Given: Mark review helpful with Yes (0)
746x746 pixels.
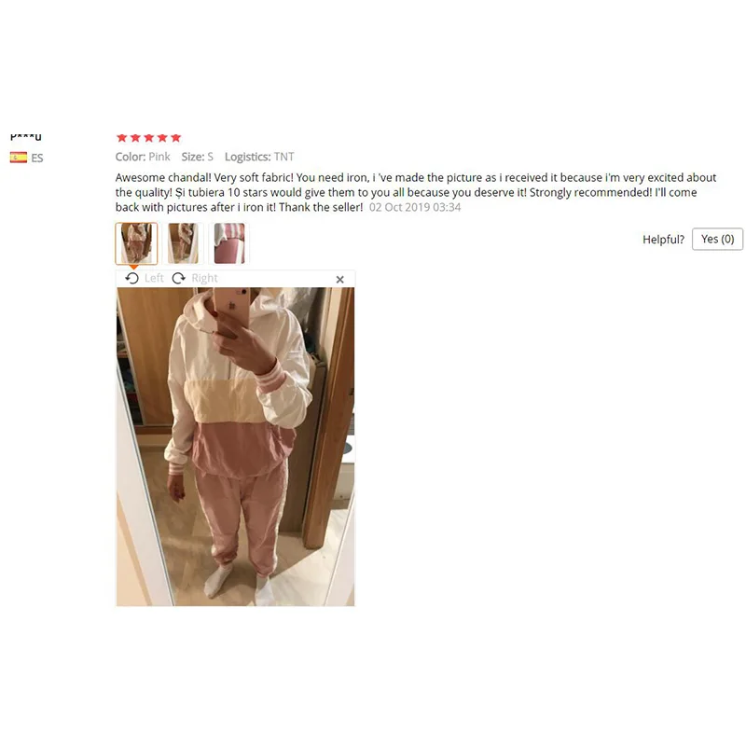Looking at the screenshot, I should pyautogui.click(x=717, y=239).
